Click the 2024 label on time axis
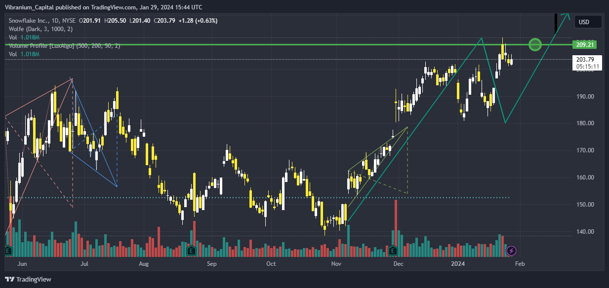609x288 pixels. click(x=459, y=264)
